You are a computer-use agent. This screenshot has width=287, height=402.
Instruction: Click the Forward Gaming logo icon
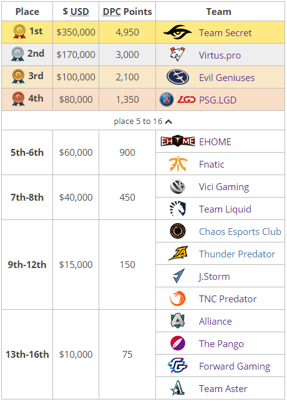(x=178, y=366)
